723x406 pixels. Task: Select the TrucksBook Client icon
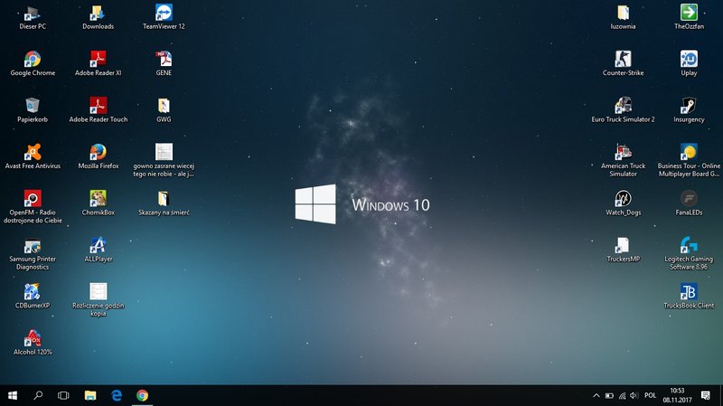tap(689, 292)
